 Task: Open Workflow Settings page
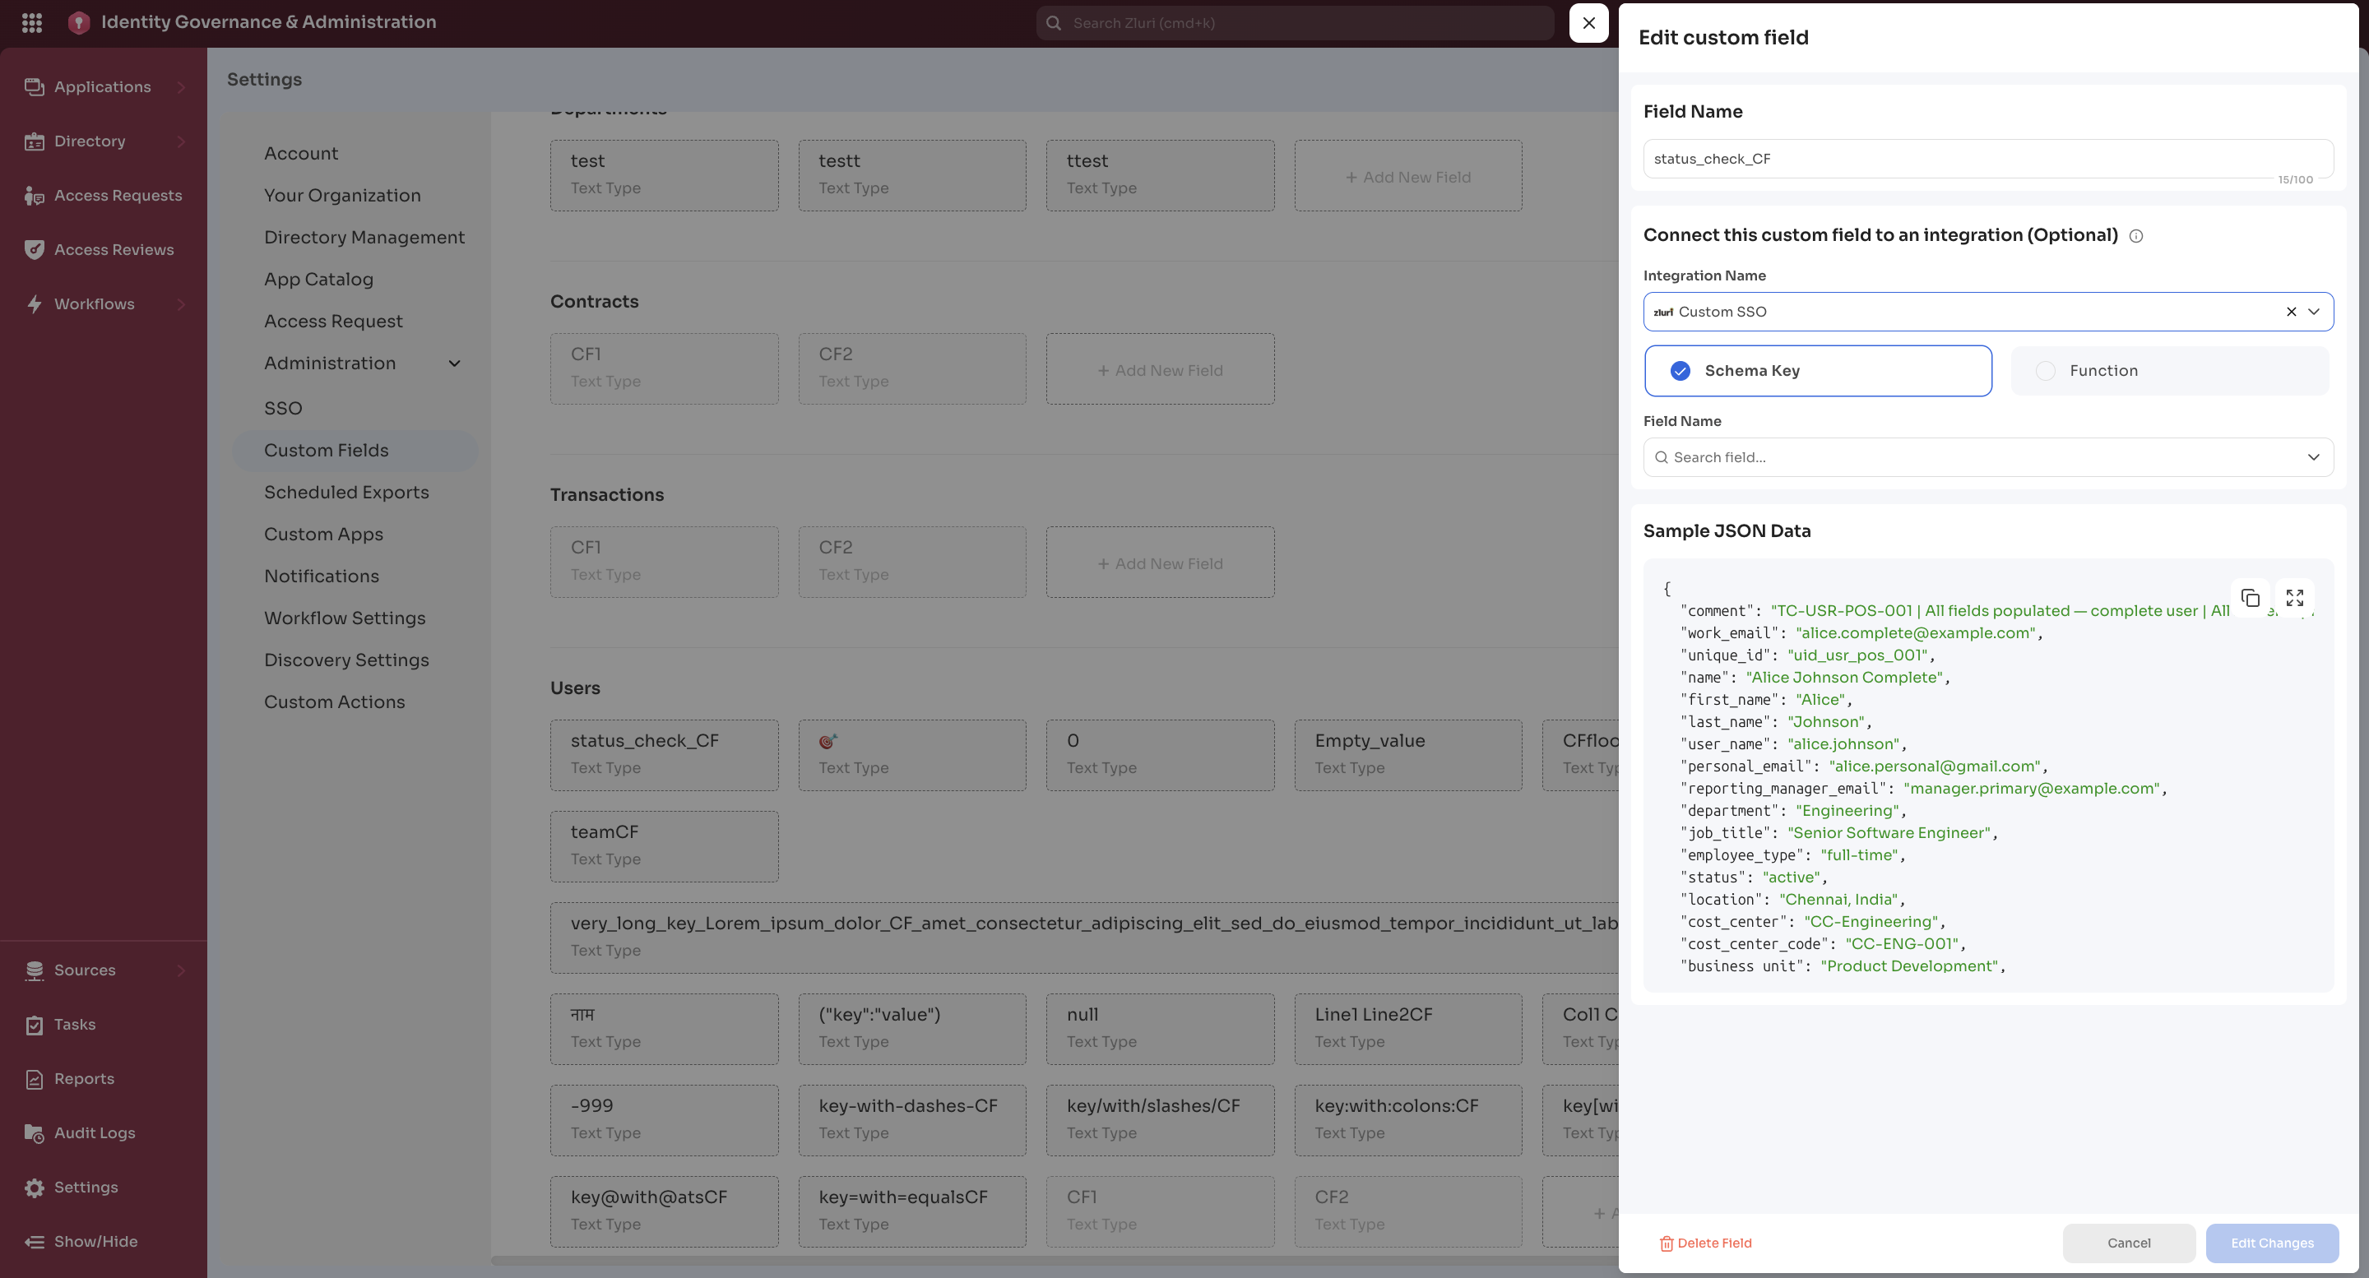345,618
